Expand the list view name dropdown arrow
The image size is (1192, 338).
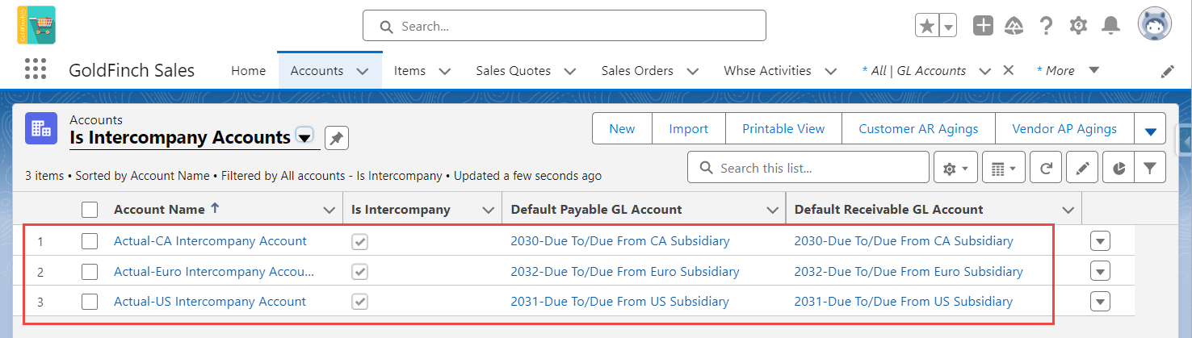click(304, 137)
